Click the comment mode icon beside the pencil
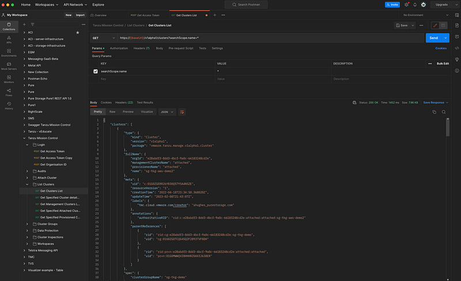This screenshot has height=281, width=461. click(x=443, y=25)
